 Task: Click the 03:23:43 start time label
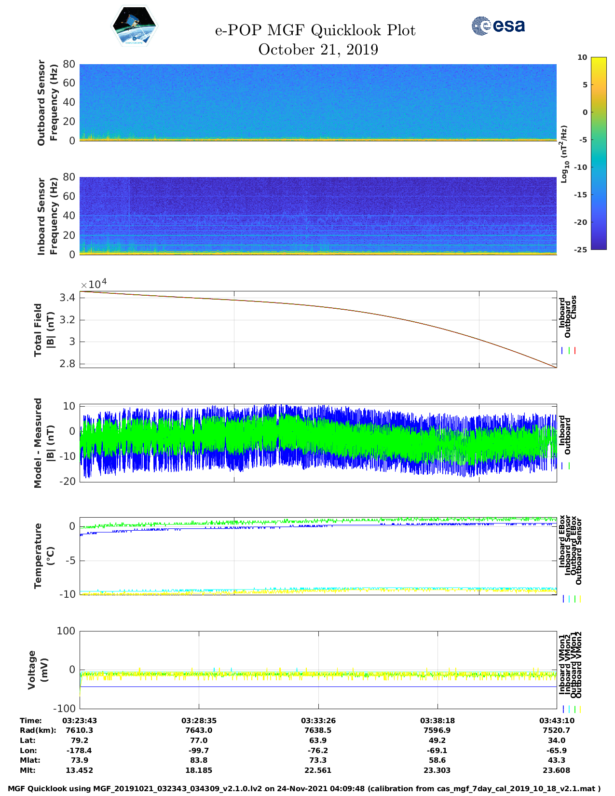pos(80,720)
